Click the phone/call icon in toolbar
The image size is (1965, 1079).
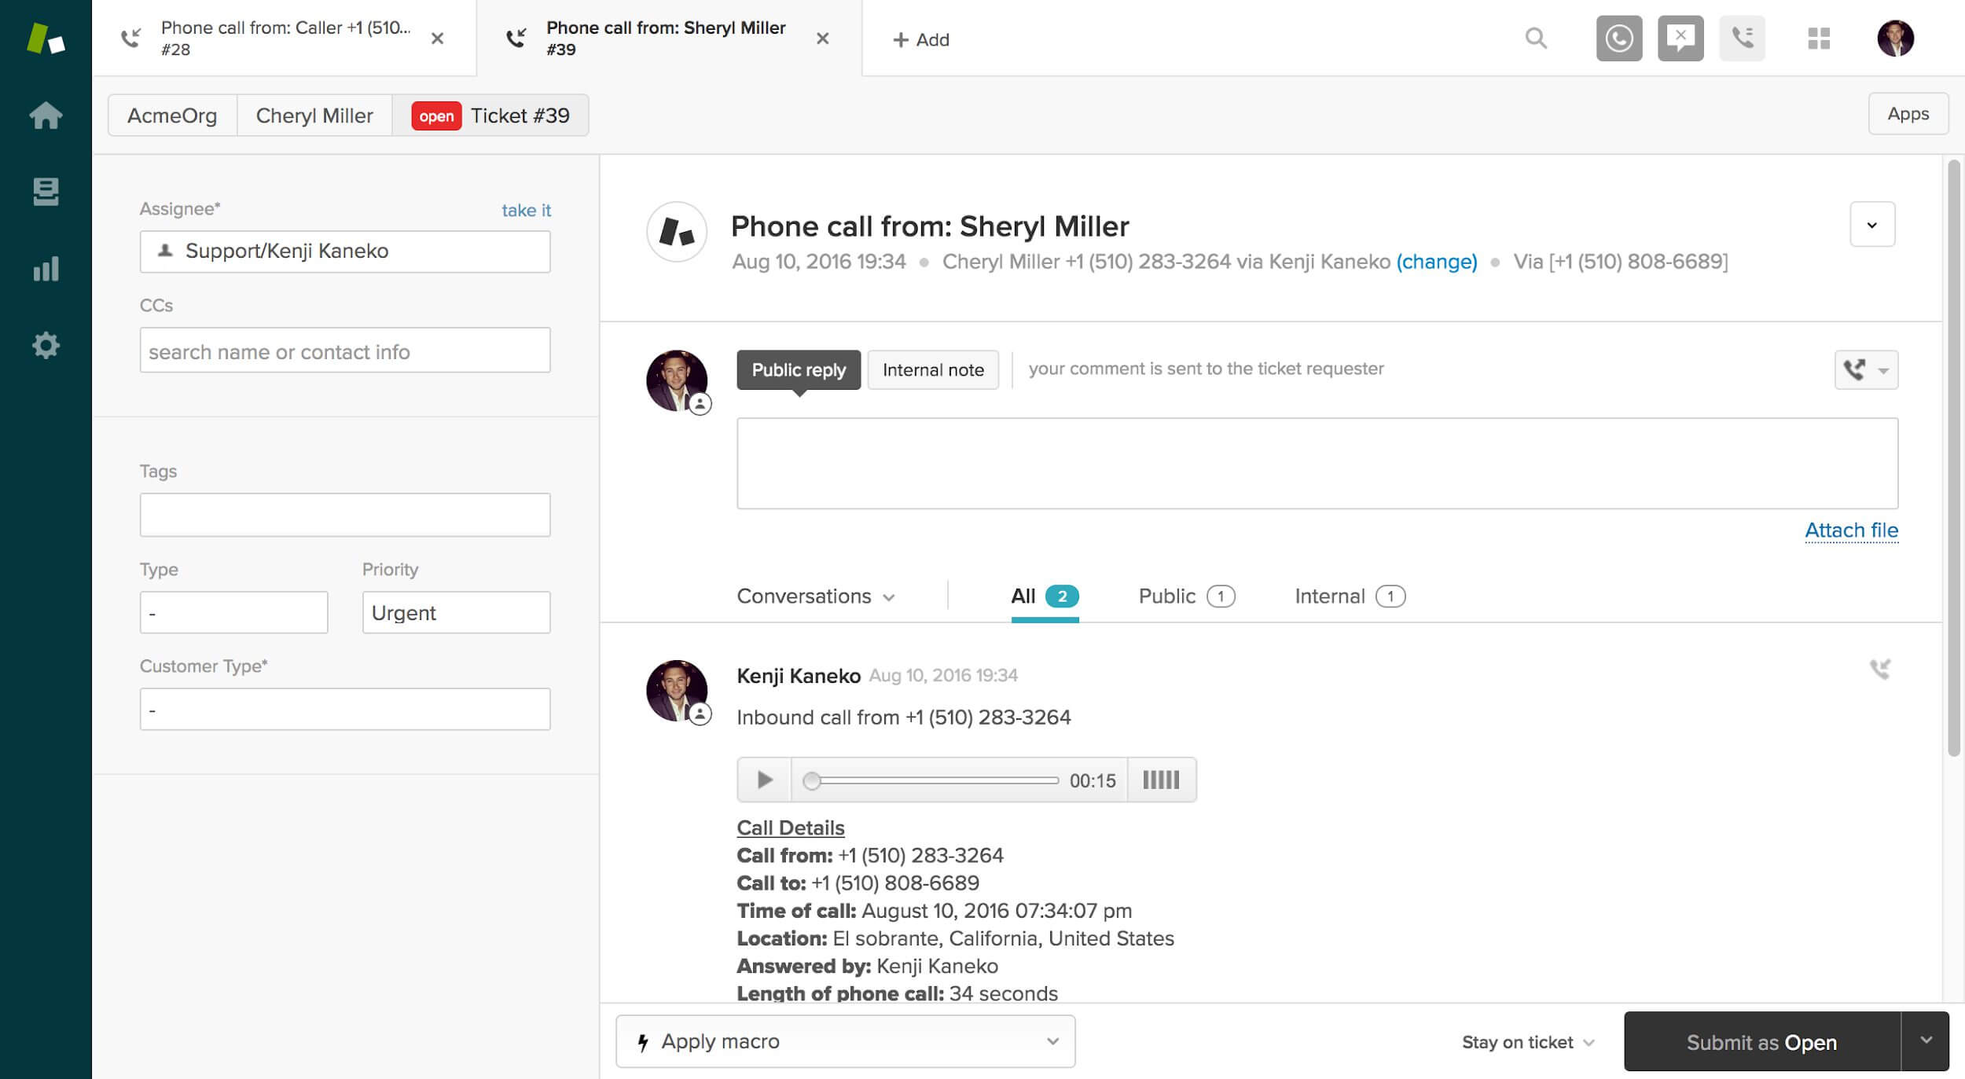click(x=1740, y=37)
